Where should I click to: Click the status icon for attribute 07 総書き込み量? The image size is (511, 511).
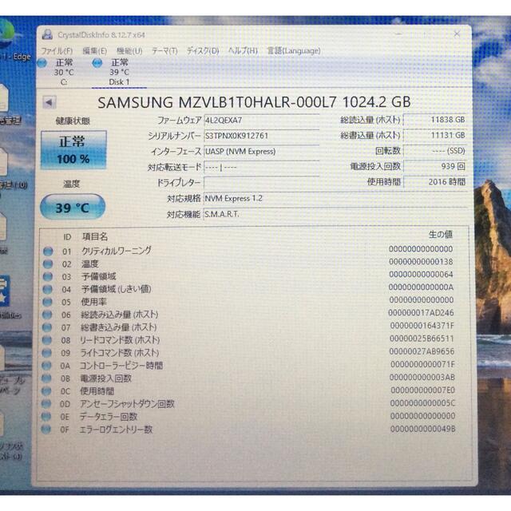click(x=47, y=327)
